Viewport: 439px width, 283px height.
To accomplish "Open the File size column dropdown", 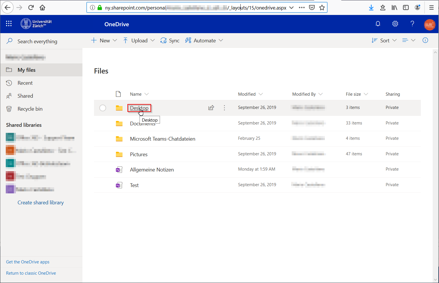I will tap(366, 94).
